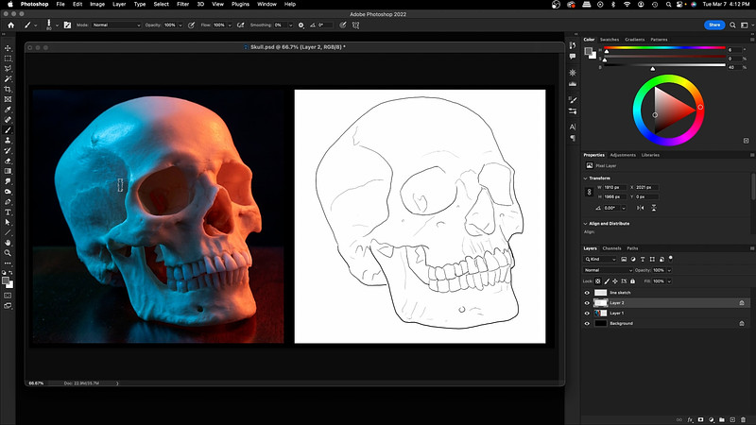
Task: Open the Layer menu
Action: pyautogui.click(x=119, y=4)
